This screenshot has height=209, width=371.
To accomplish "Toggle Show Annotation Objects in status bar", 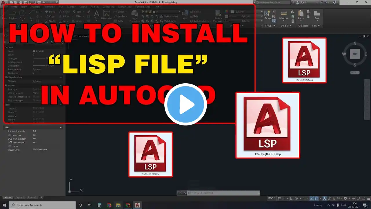I will 325,198.
